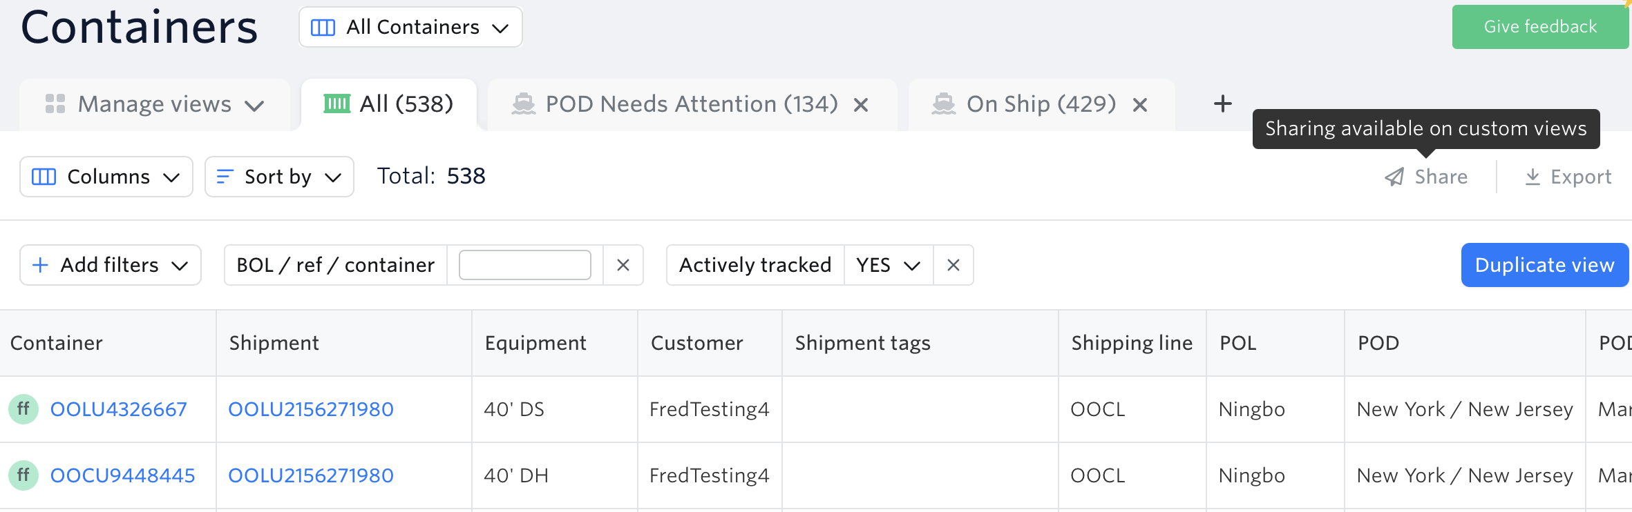Click the ff avatar beside OOLU4326667

(23, 409)
